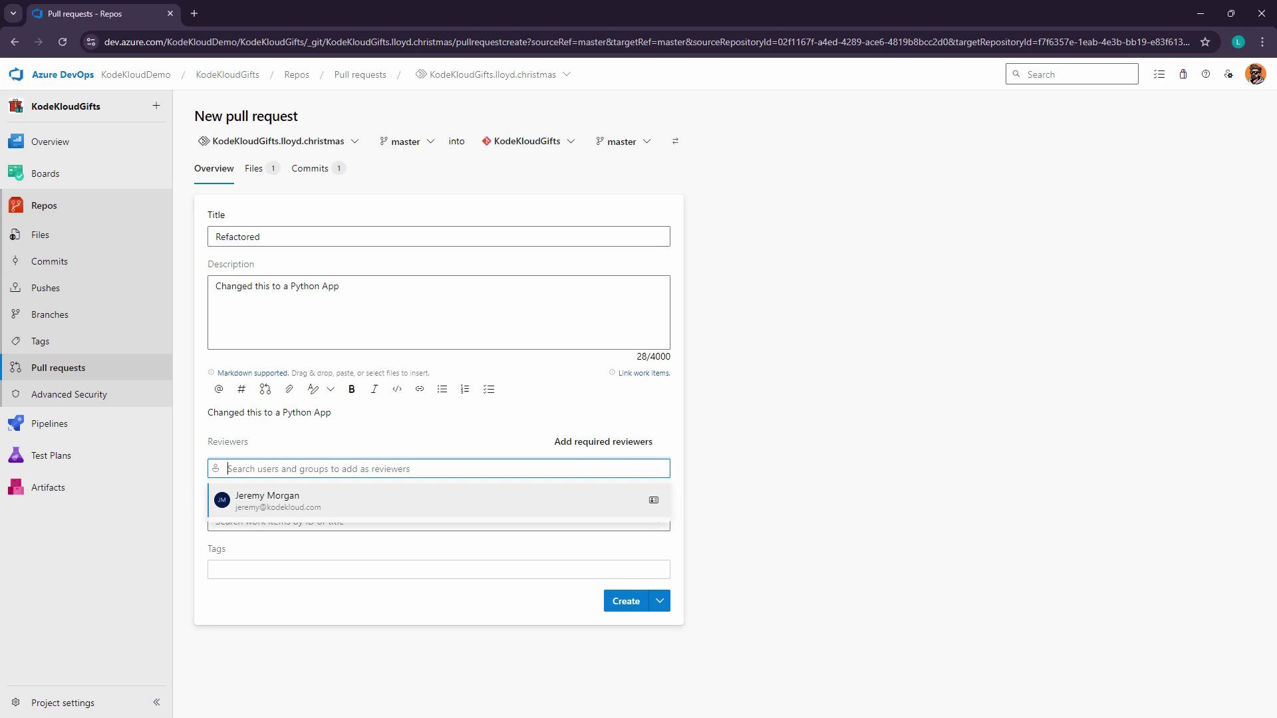Open text formatting header style dropdown

pyautogui.click(x=331, y=390)
